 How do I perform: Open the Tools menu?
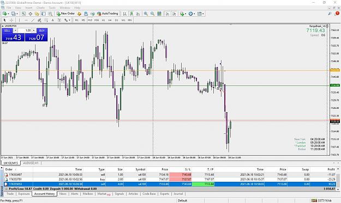coord(52,8)
